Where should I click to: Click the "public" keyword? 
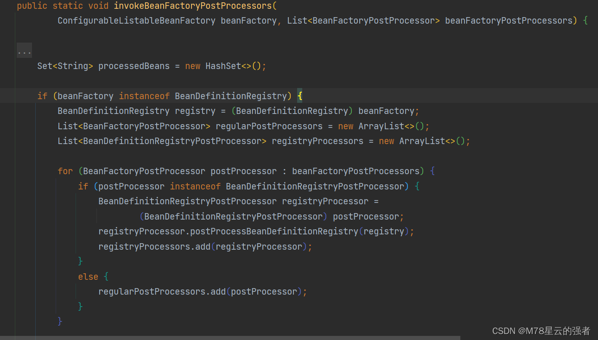coord(32,6)
